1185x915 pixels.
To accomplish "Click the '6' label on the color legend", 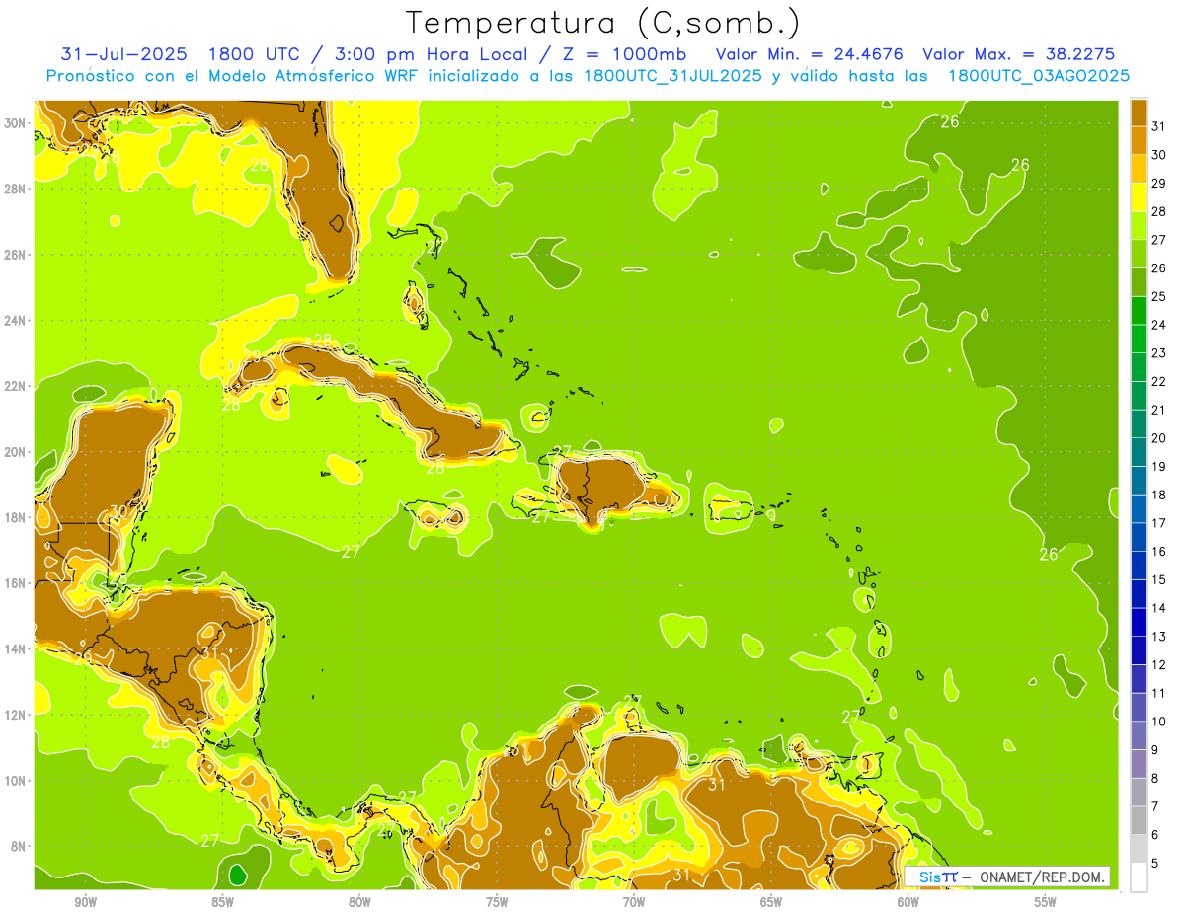I will 1155,835.
